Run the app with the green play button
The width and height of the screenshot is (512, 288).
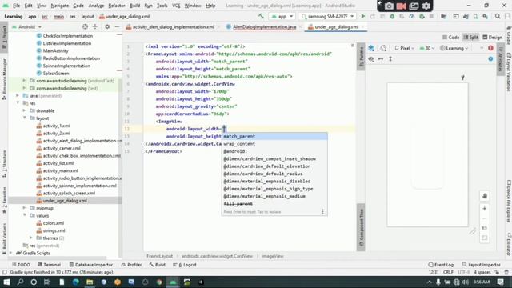(362, 16)
